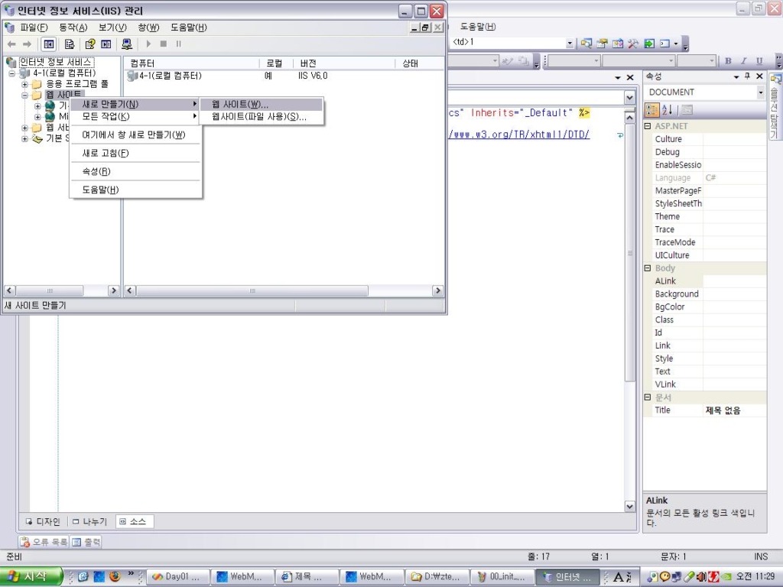
Task: Close the Properties panel
Action: (759, 76)
